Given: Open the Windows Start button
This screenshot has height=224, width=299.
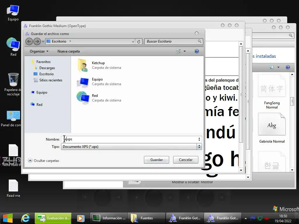Looking at the screenshot, I should pyautogui.click(x=8, y=218).
